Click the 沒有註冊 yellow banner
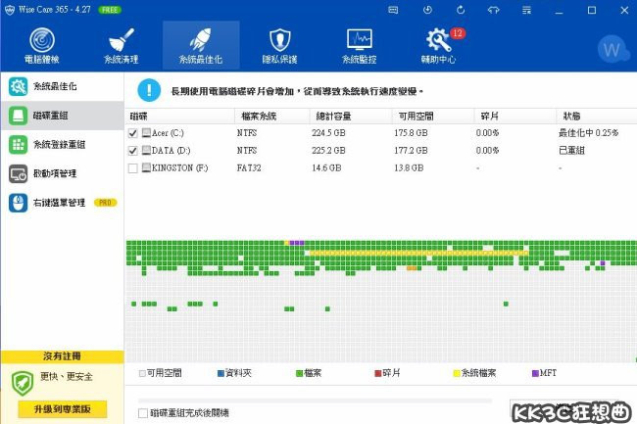This screenshot has height=424, width=637. pos(62,356)
